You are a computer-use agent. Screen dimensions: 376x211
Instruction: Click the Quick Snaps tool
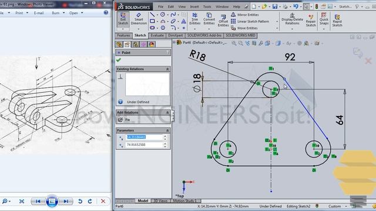[324, 19]
